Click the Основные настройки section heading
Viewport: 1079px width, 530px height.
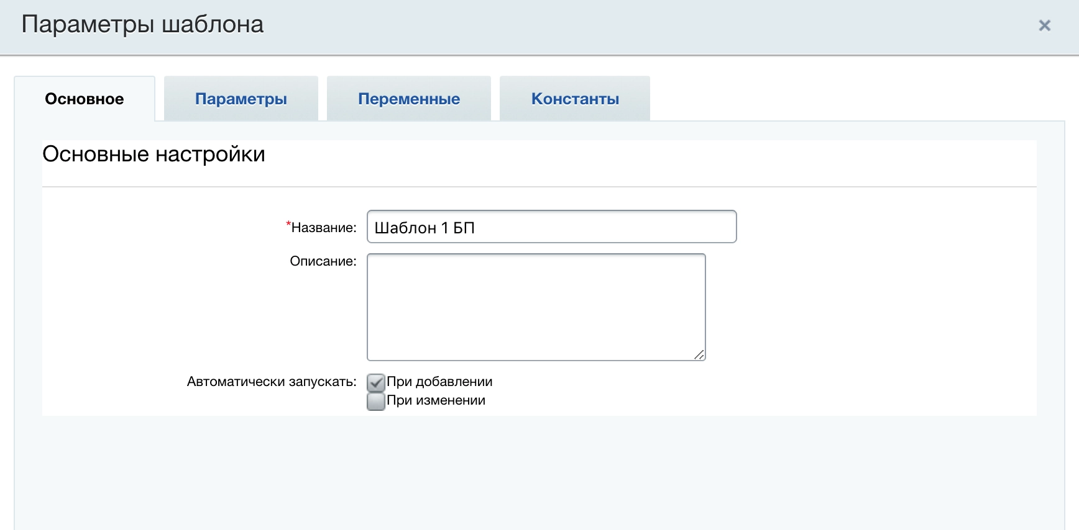[x=154, y=154]
